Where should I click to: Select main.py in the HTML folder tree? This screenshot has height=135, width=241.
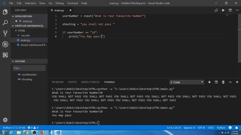[29, 40]
